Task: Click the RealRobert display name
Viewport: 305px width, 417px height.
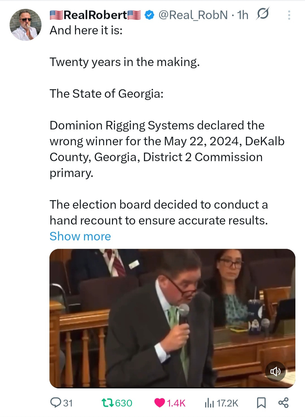Action: click(95, 15)
